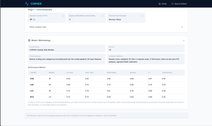The width and height of the screenshot is (212, 126).
Task: Go to Home in navigation bar
Action: pyautogui.click(x=163, y=4)
